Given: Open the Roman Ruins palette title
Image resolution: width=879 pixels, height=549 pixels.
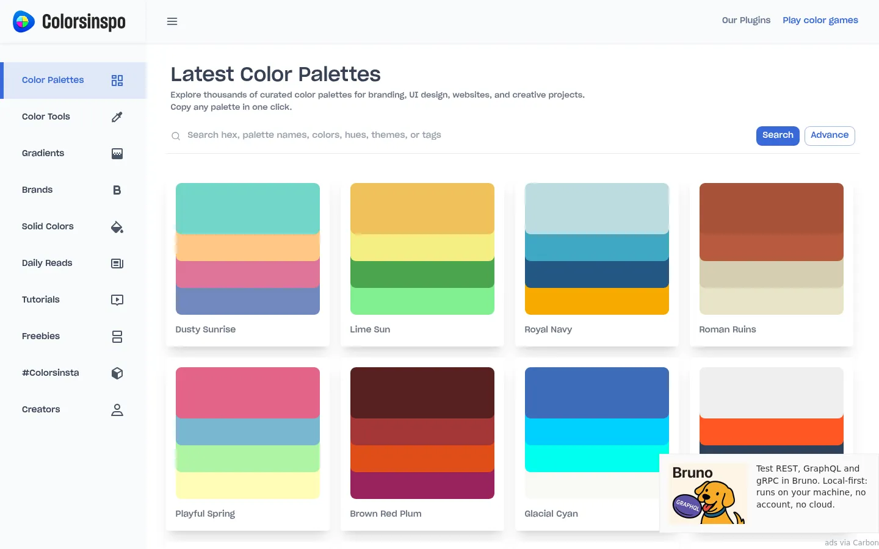Looking at the screenshot, I should [x=728, y=329].
